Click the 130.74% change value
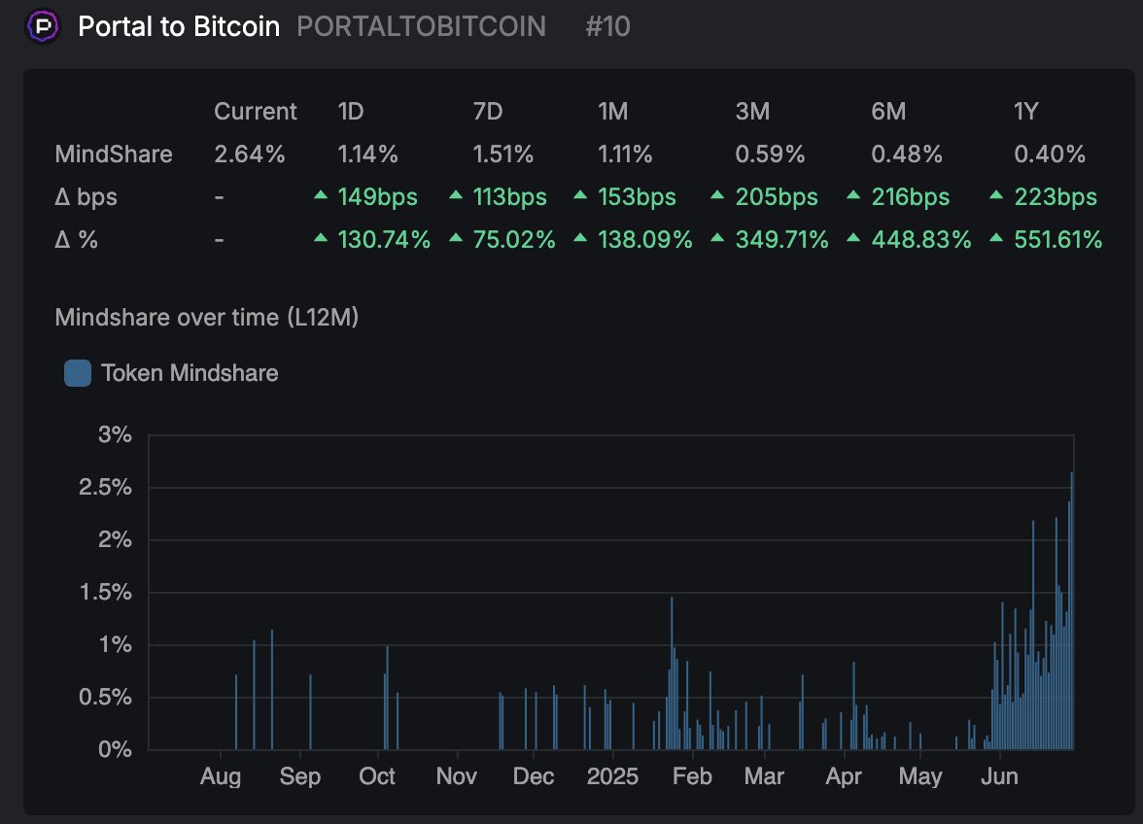Image resolution: width=1143 pixels, height=824 pixels. [384, 239]
